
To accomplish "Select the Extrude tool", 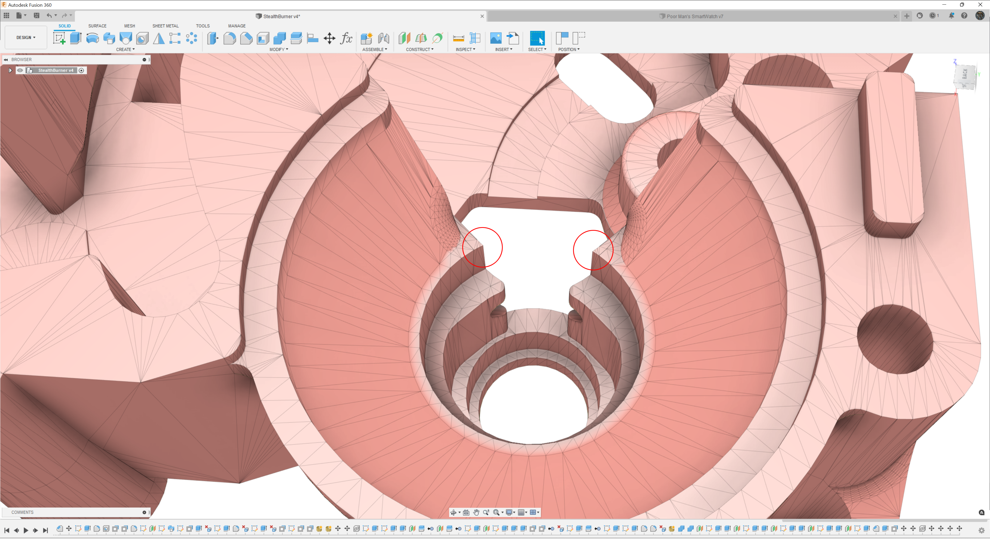I will pos(76,38).
